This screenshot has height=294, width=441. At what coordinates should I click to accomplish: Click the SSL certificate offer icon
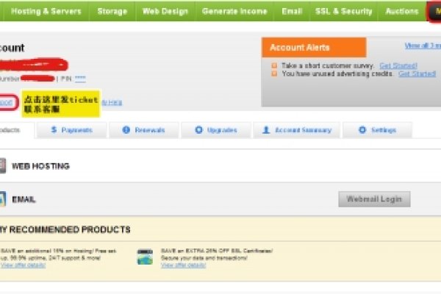[145, 257]
